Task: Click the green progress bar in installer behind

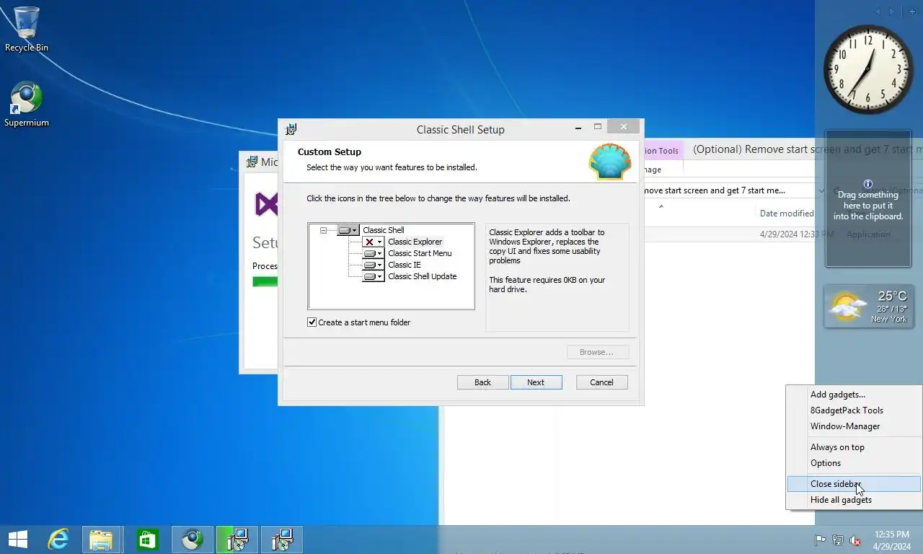Action: pyautogui.click(x=265, y=281)
